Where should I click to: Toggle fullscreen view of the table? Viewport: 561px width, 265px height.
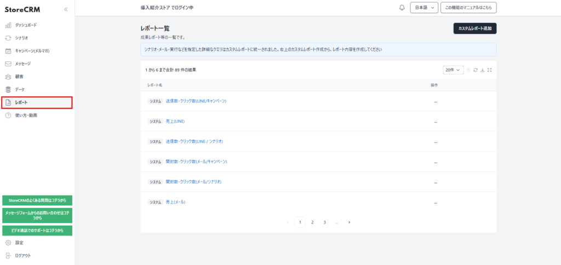coord(490,70)
